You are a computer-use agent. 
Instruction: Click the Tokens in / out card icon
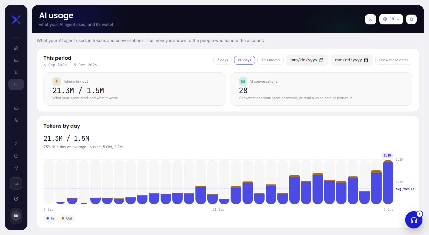click(x=57, y=82)
